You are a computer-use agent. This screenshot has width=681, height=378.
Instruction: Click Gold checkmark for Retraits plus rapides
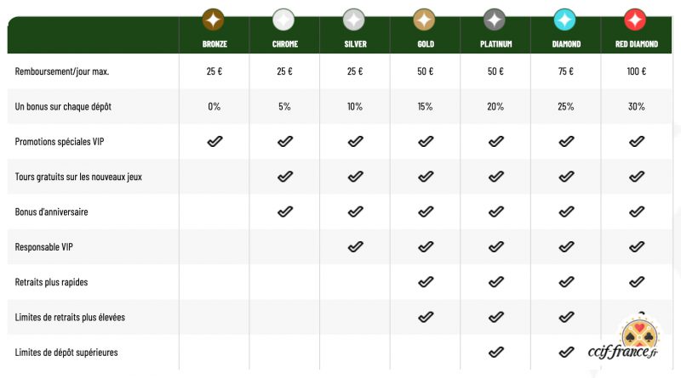(x=426, y=282)
